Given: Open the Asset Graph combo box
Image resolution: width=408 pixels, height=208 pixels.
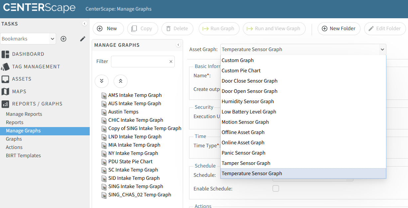Looking at the screenshot, I should (303, 49).
